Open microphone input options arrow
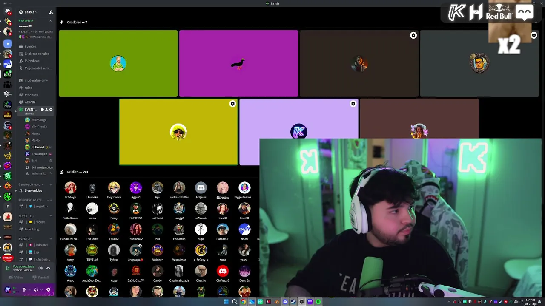The image size is (545, 306). [x=29, y=290]
